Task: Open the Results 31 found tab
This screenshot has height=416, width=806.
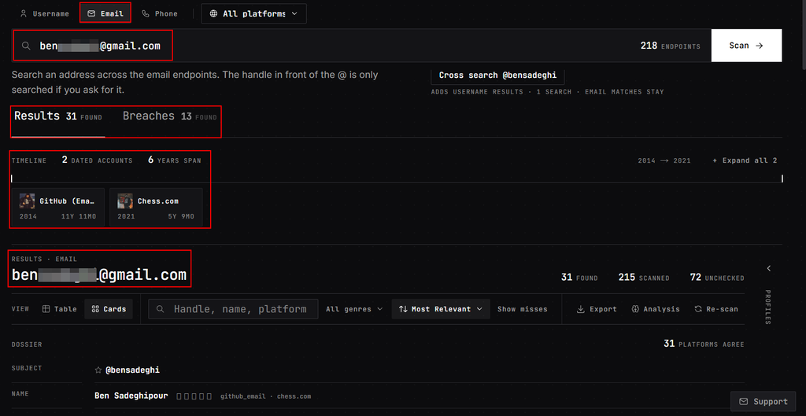Action: [x=58, y=116]
